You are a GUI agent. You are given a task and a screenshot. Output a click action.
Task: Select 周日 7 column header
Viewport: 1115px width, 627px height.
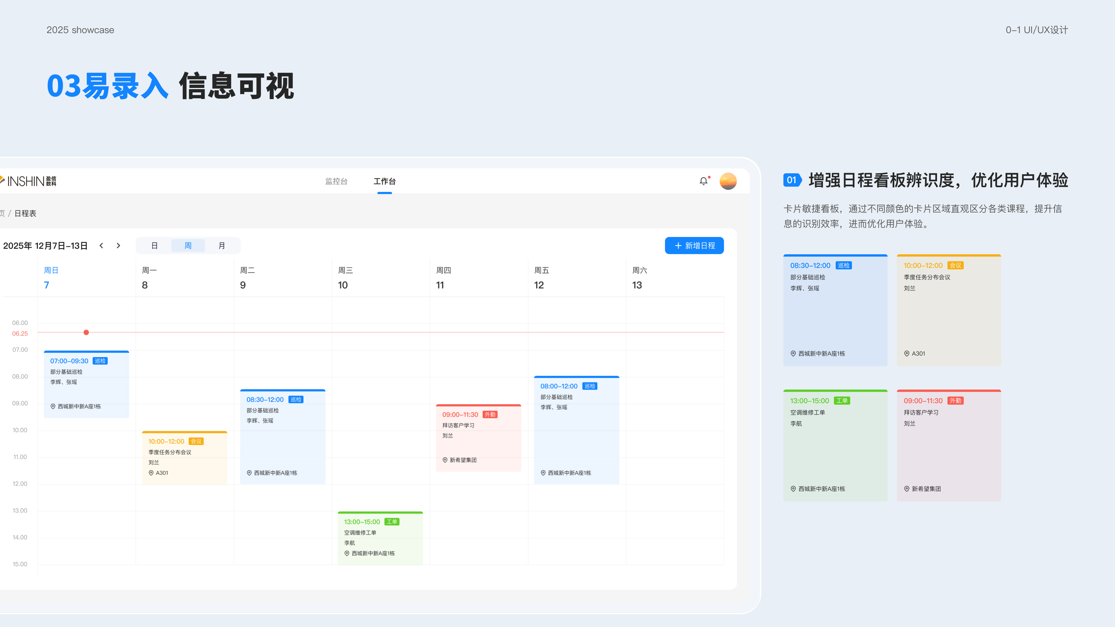coord(51,278)
